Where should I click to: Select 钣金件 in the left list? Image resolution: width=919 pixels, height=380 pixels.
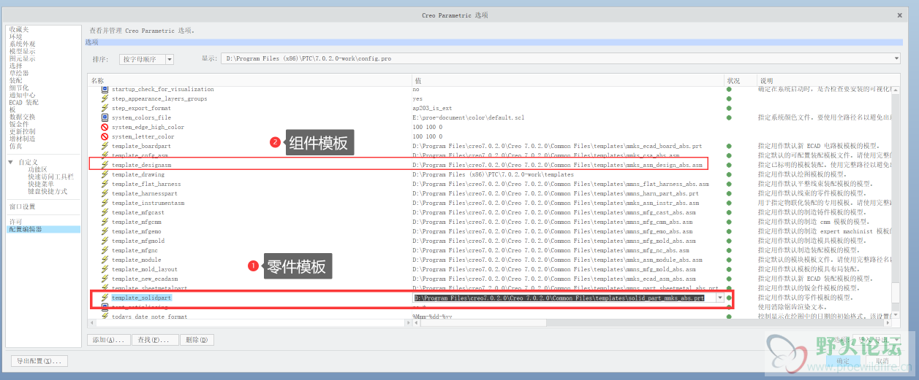(19, 124)
